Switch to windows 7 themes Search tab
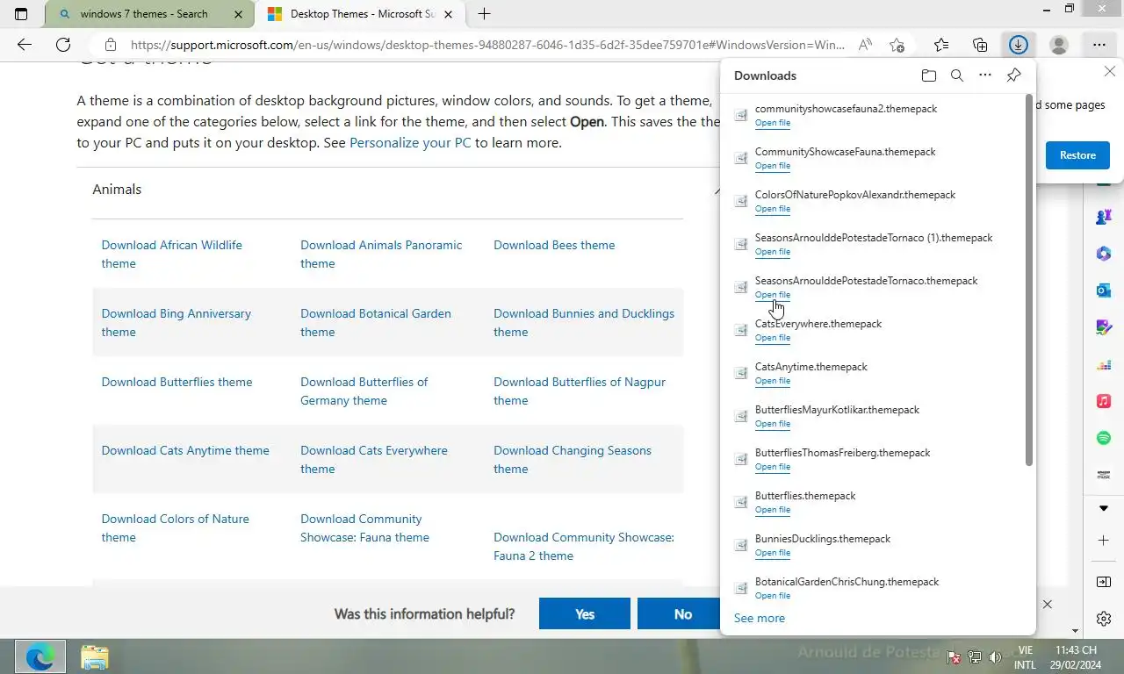The height and width of the screenshot is (674, 1124). tap(144, 14)
